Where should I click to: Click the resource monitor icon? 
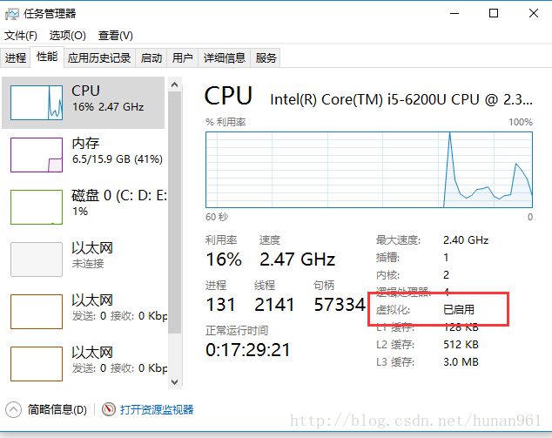[109, 409]
